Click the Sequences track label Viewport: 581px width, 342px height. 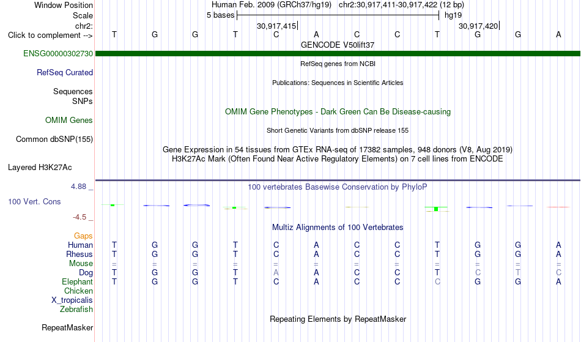coord(73,91)
